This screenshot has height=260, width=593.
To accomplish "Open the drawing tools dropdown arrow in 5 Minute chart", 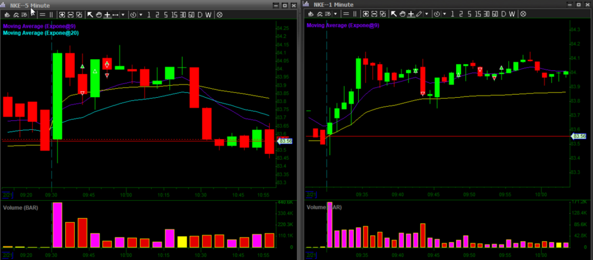I will [x=123, y=14].
